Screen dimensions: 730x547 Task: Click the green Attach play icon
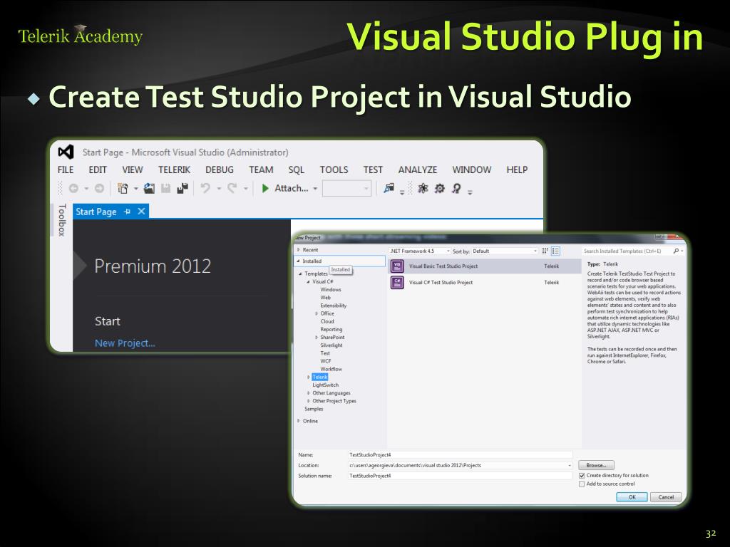coord(265,188)
